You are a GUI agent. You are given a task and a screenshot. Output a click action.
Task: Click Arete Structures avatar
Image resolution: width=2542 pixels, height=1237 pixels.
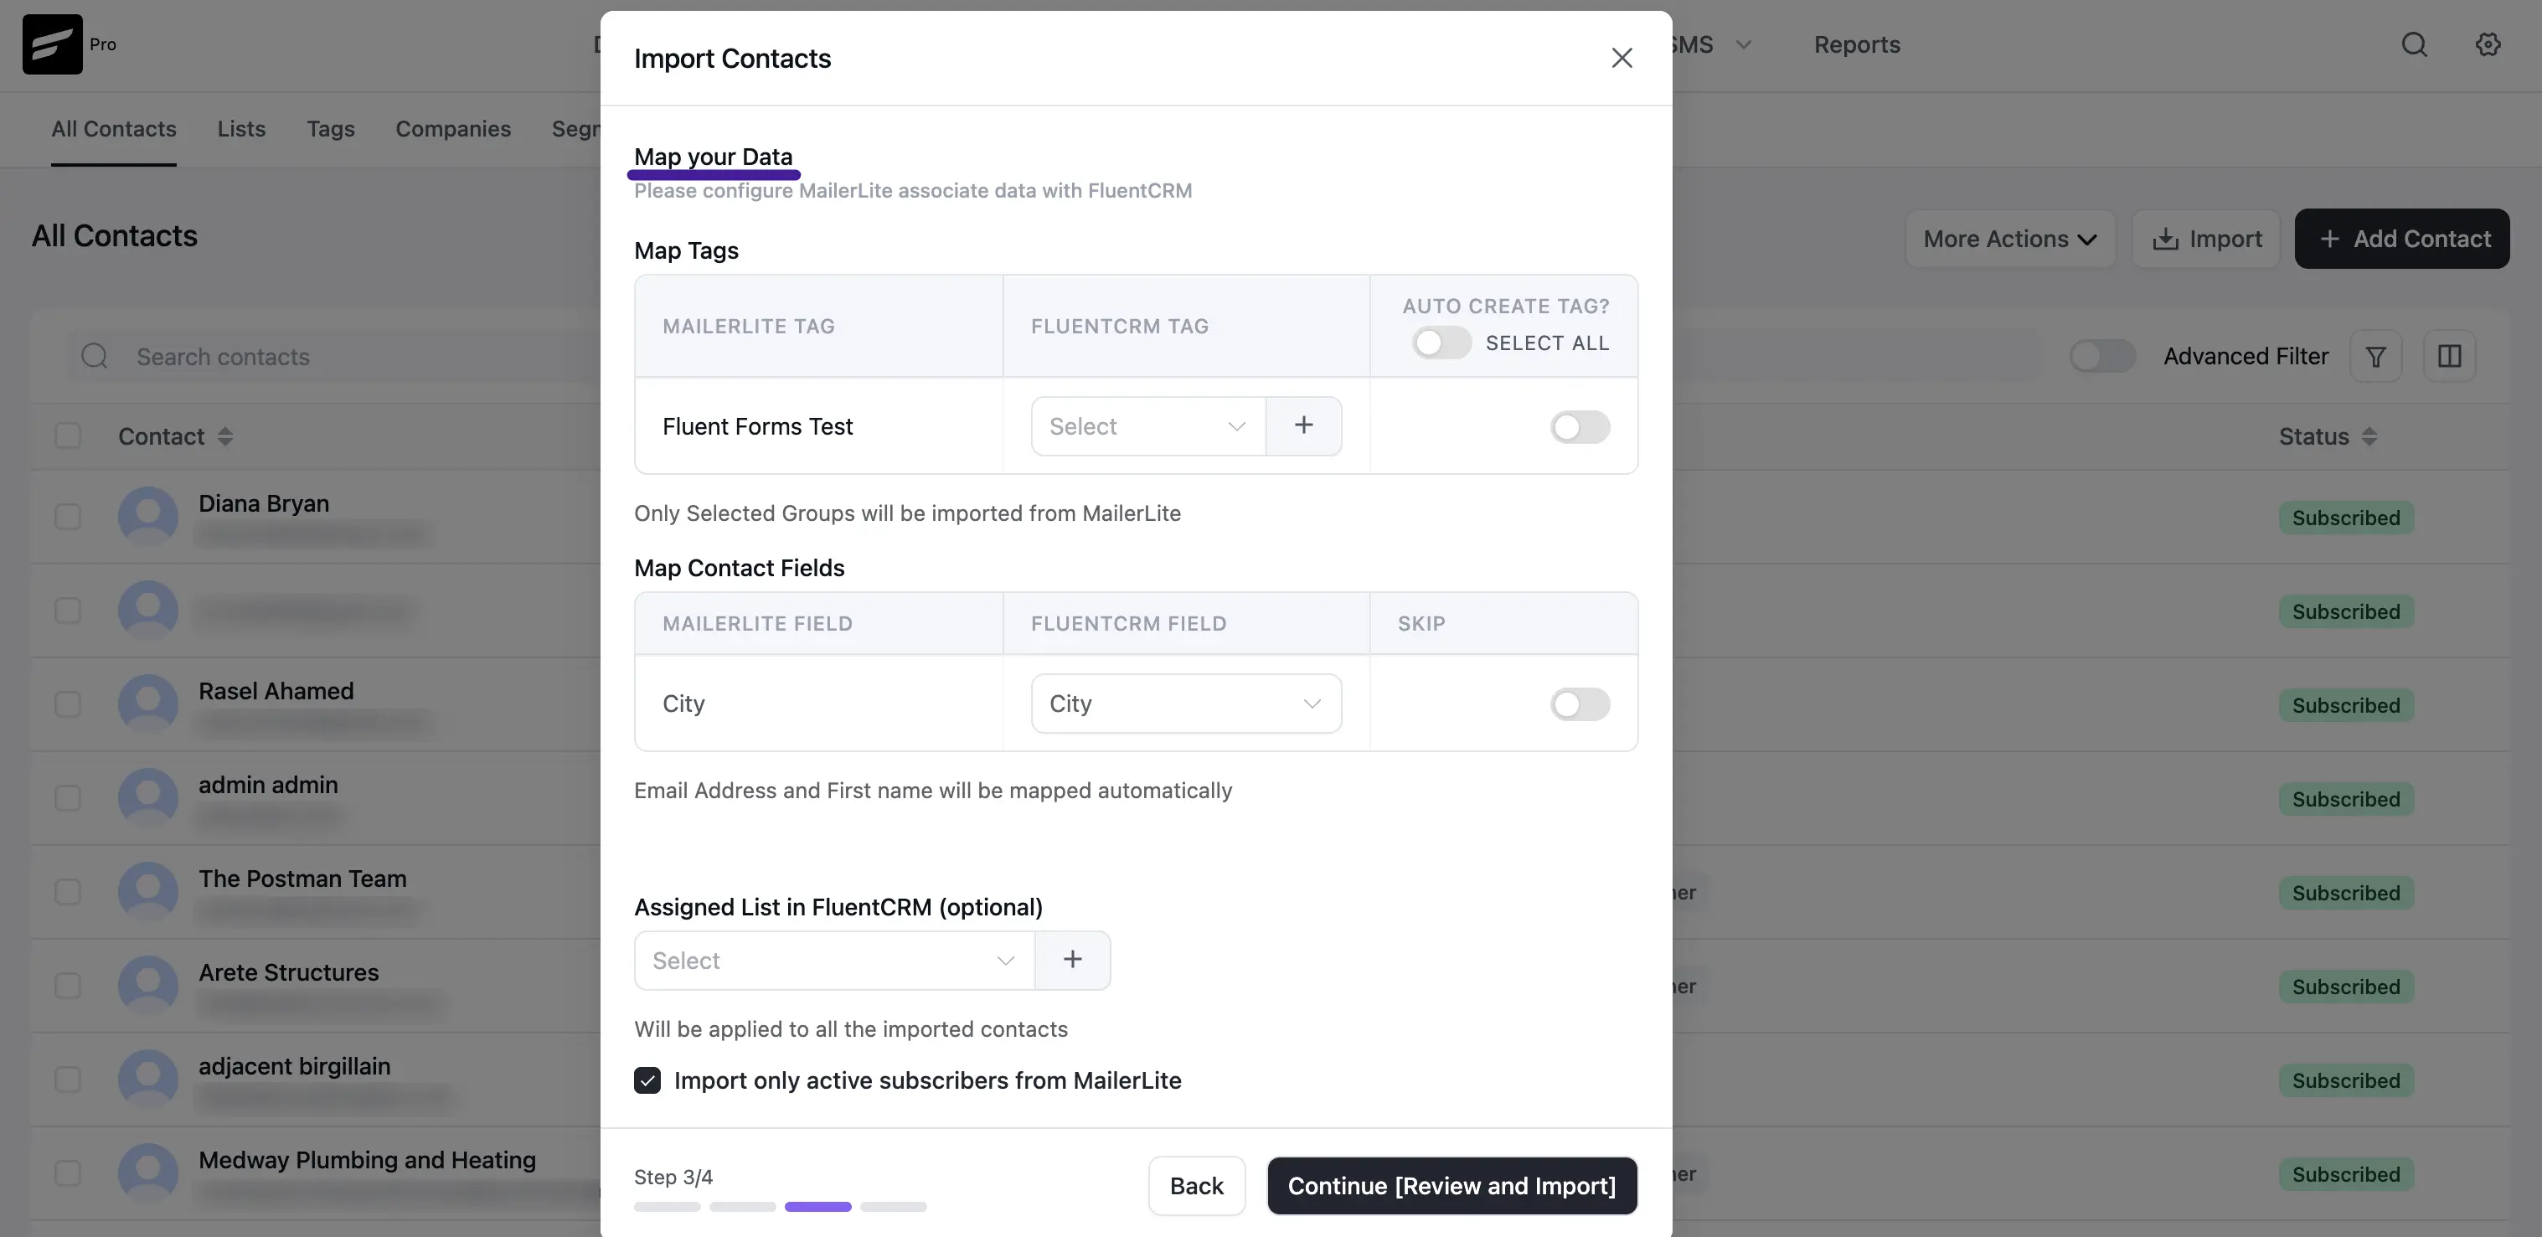coord(148,984)
